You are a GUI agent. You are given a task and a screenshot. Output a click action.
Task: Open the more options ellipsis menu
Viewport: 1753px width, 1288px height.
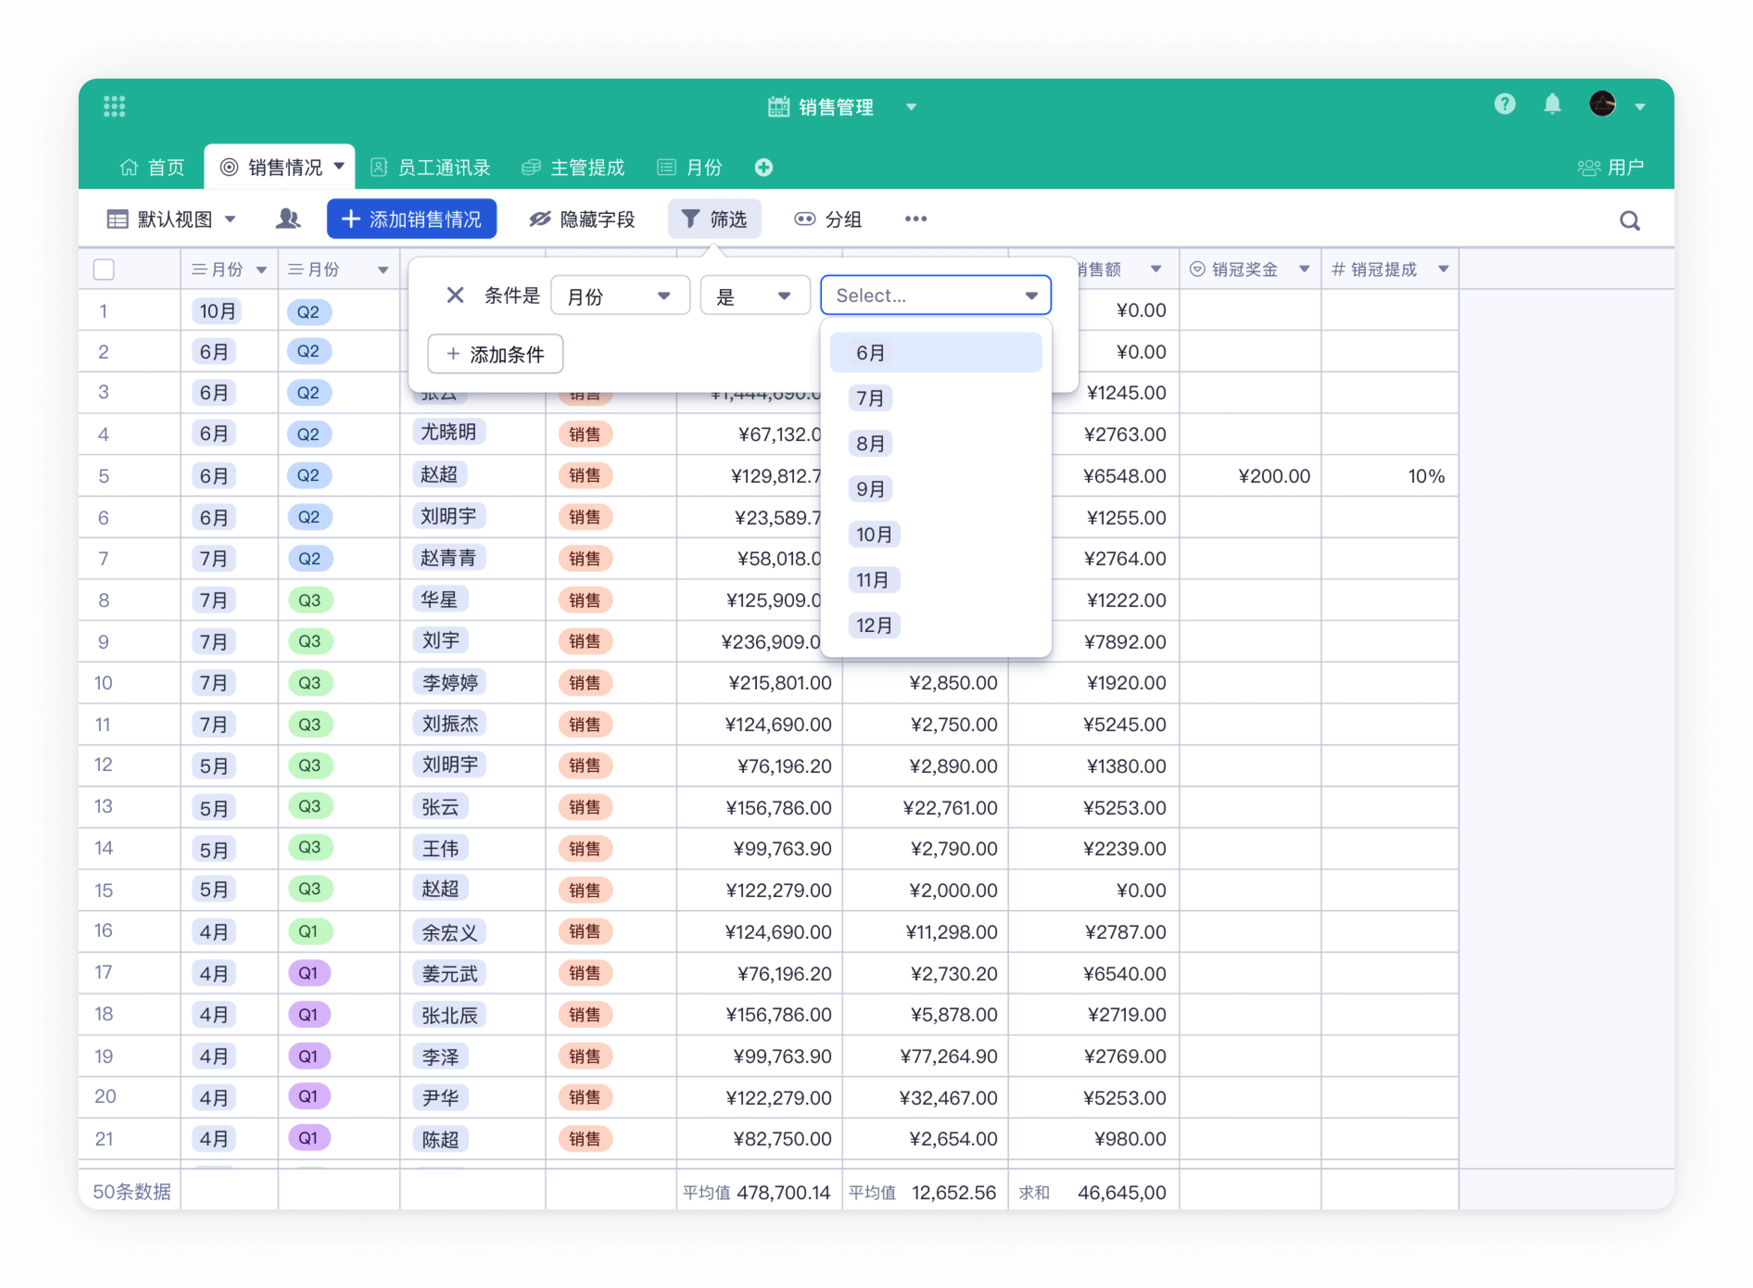916,219
